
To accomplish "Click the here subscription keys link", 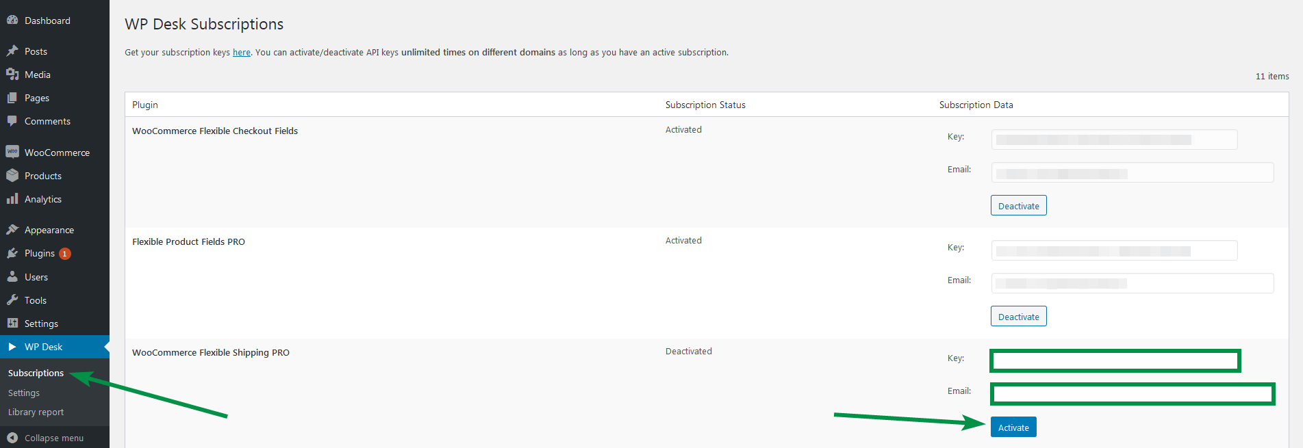I will click(x=241, y=52).
